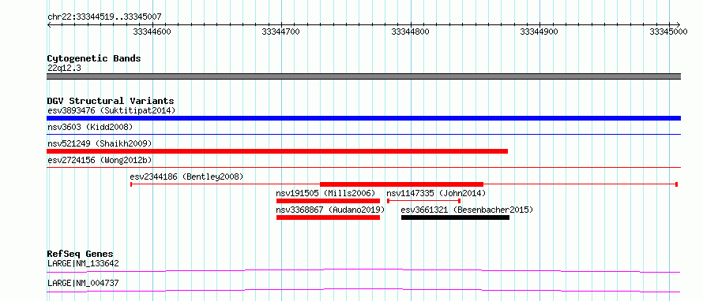Viewport: 703px width, 301px height.
Task: Click the chr22:33344519..33345007 region label
Action: (104, 17)
